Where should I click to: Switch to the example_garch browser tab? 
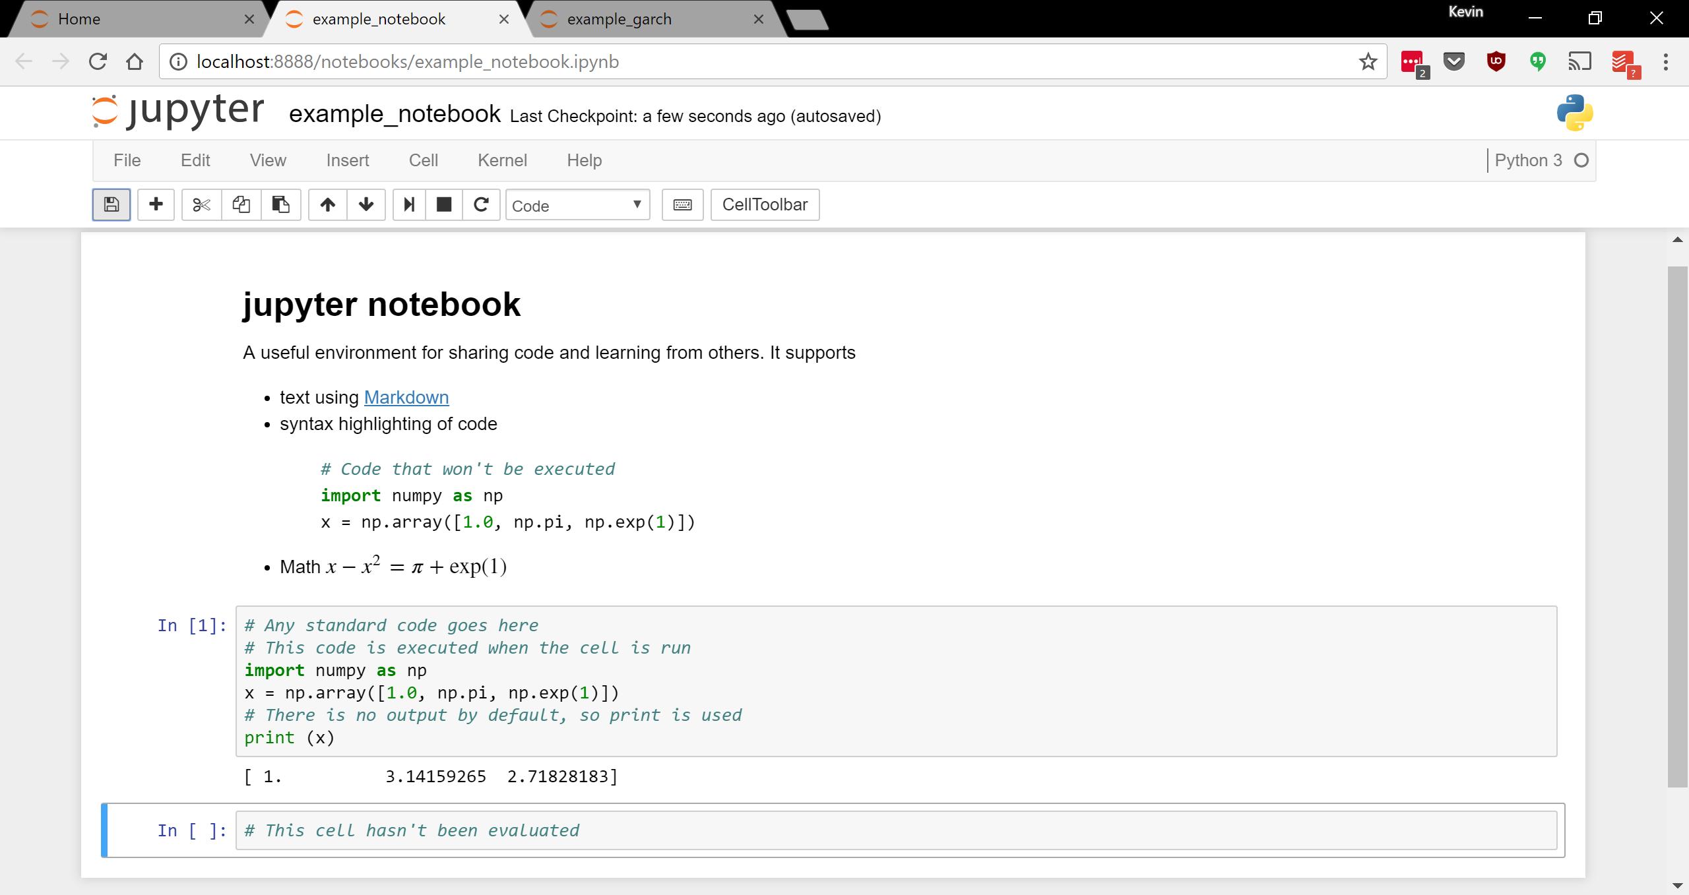coord(619,19)
